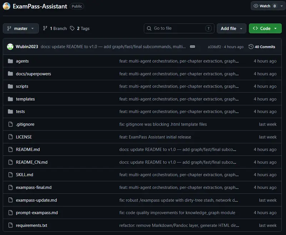Open the latest docs update README commit message
The width and height of the screenshot is (286, 235).
113,47
